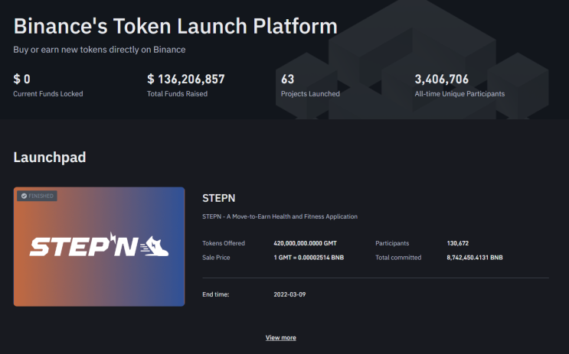Click the Participants label in STEPN details

[x=392, y=243]
